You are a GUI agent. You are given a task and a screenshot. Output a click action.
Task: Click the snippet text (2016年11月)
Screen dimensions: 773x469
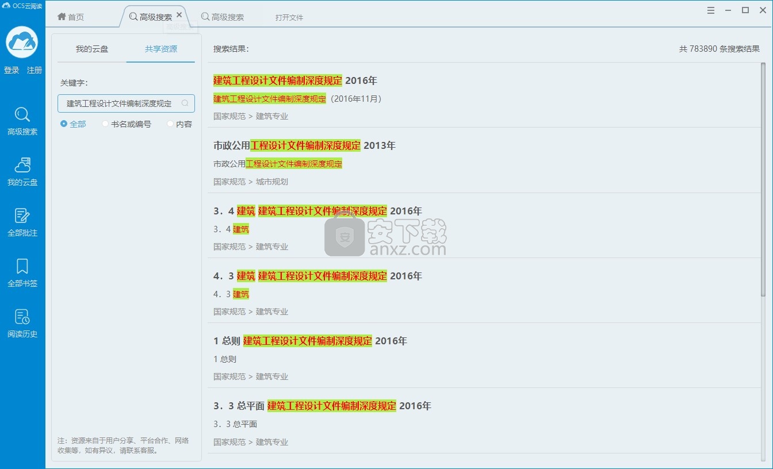tap(355, 99)
